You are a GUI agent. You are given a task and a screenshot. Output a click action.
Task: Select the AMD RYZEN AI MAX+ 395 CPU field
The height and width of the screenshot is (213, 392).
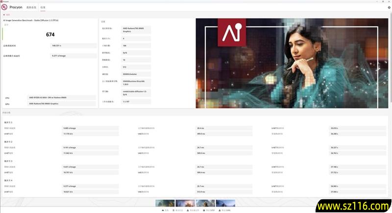tap(61, 98)
